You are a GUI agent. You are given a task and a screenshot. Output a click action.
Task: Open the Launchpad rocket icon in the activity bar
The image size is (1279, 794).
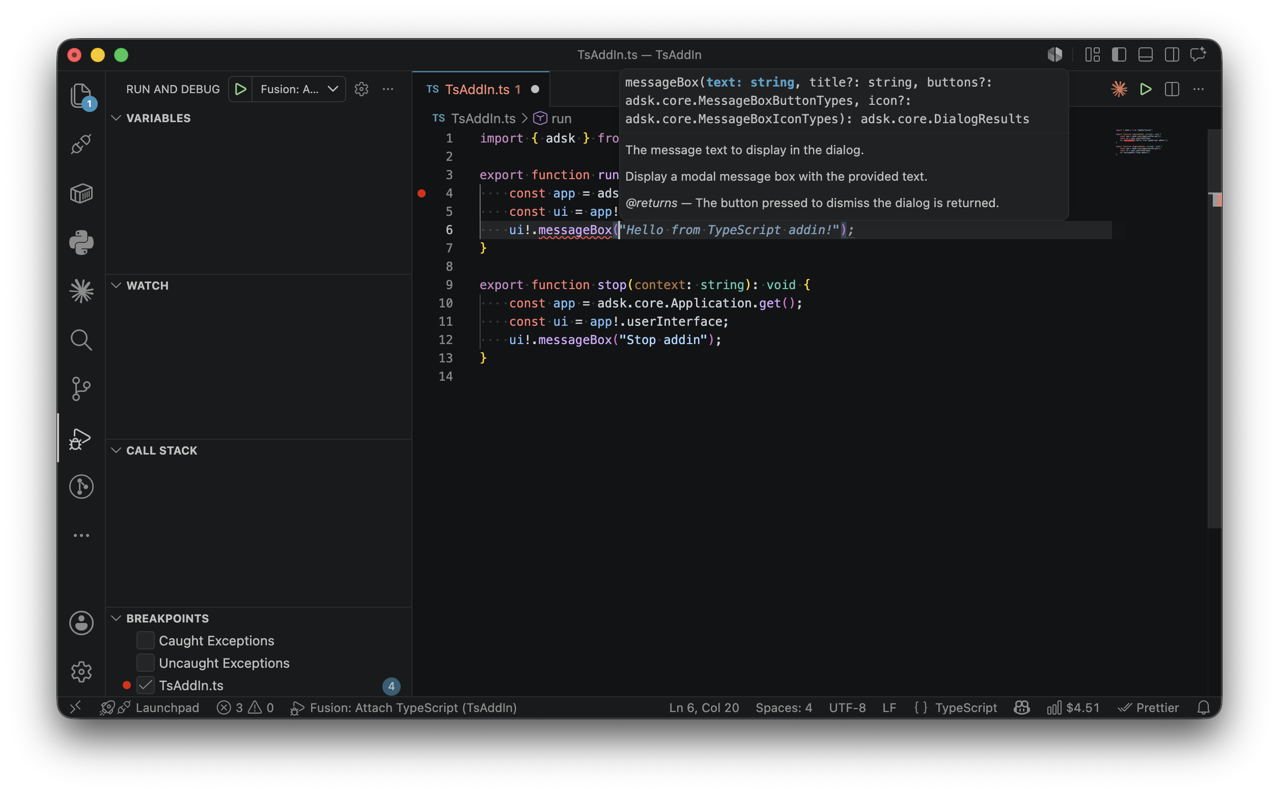click(81, 145)
